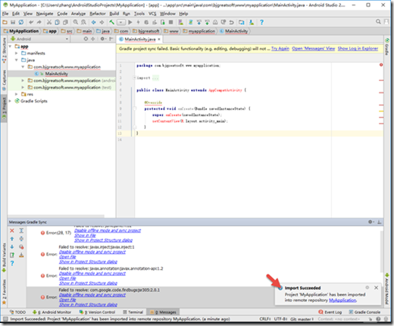Open the VCS menu

coord(152,14)
